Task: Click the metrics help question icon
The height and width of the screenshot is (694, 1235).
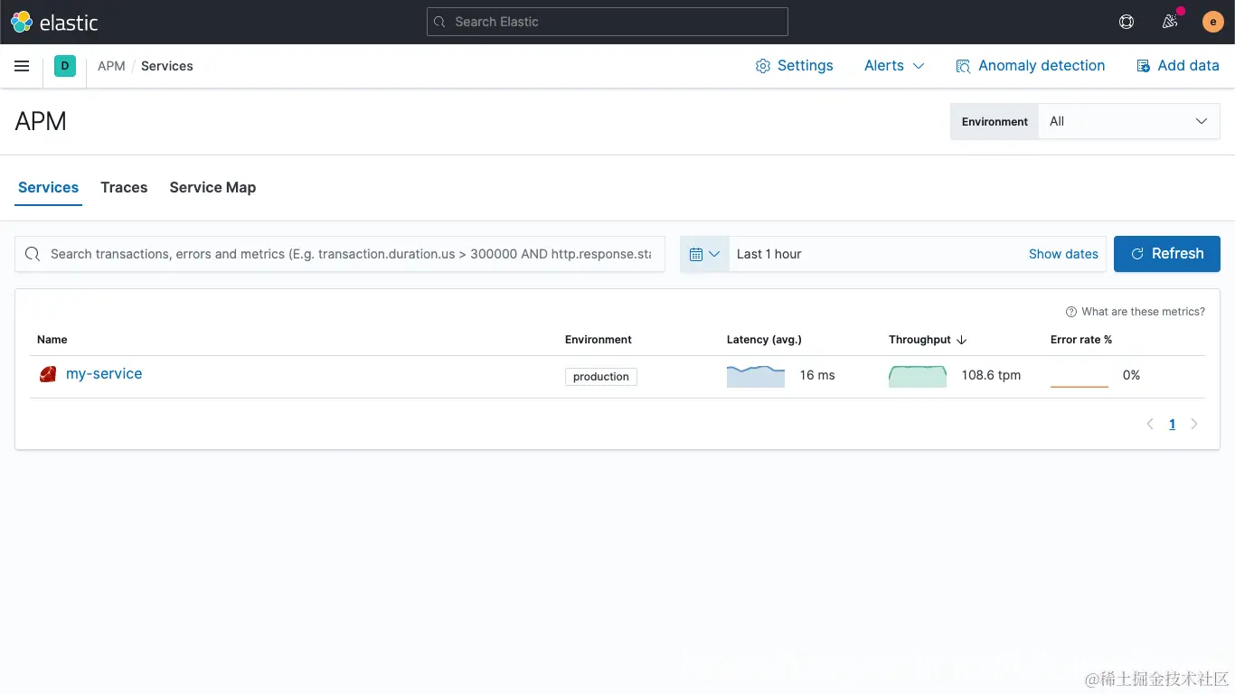Action: pyautogui.click(x=1071, y=312)
